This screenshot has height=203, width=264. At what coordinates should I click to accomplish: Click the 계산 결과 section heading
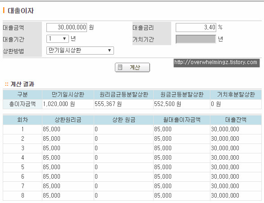pos(22,84)
